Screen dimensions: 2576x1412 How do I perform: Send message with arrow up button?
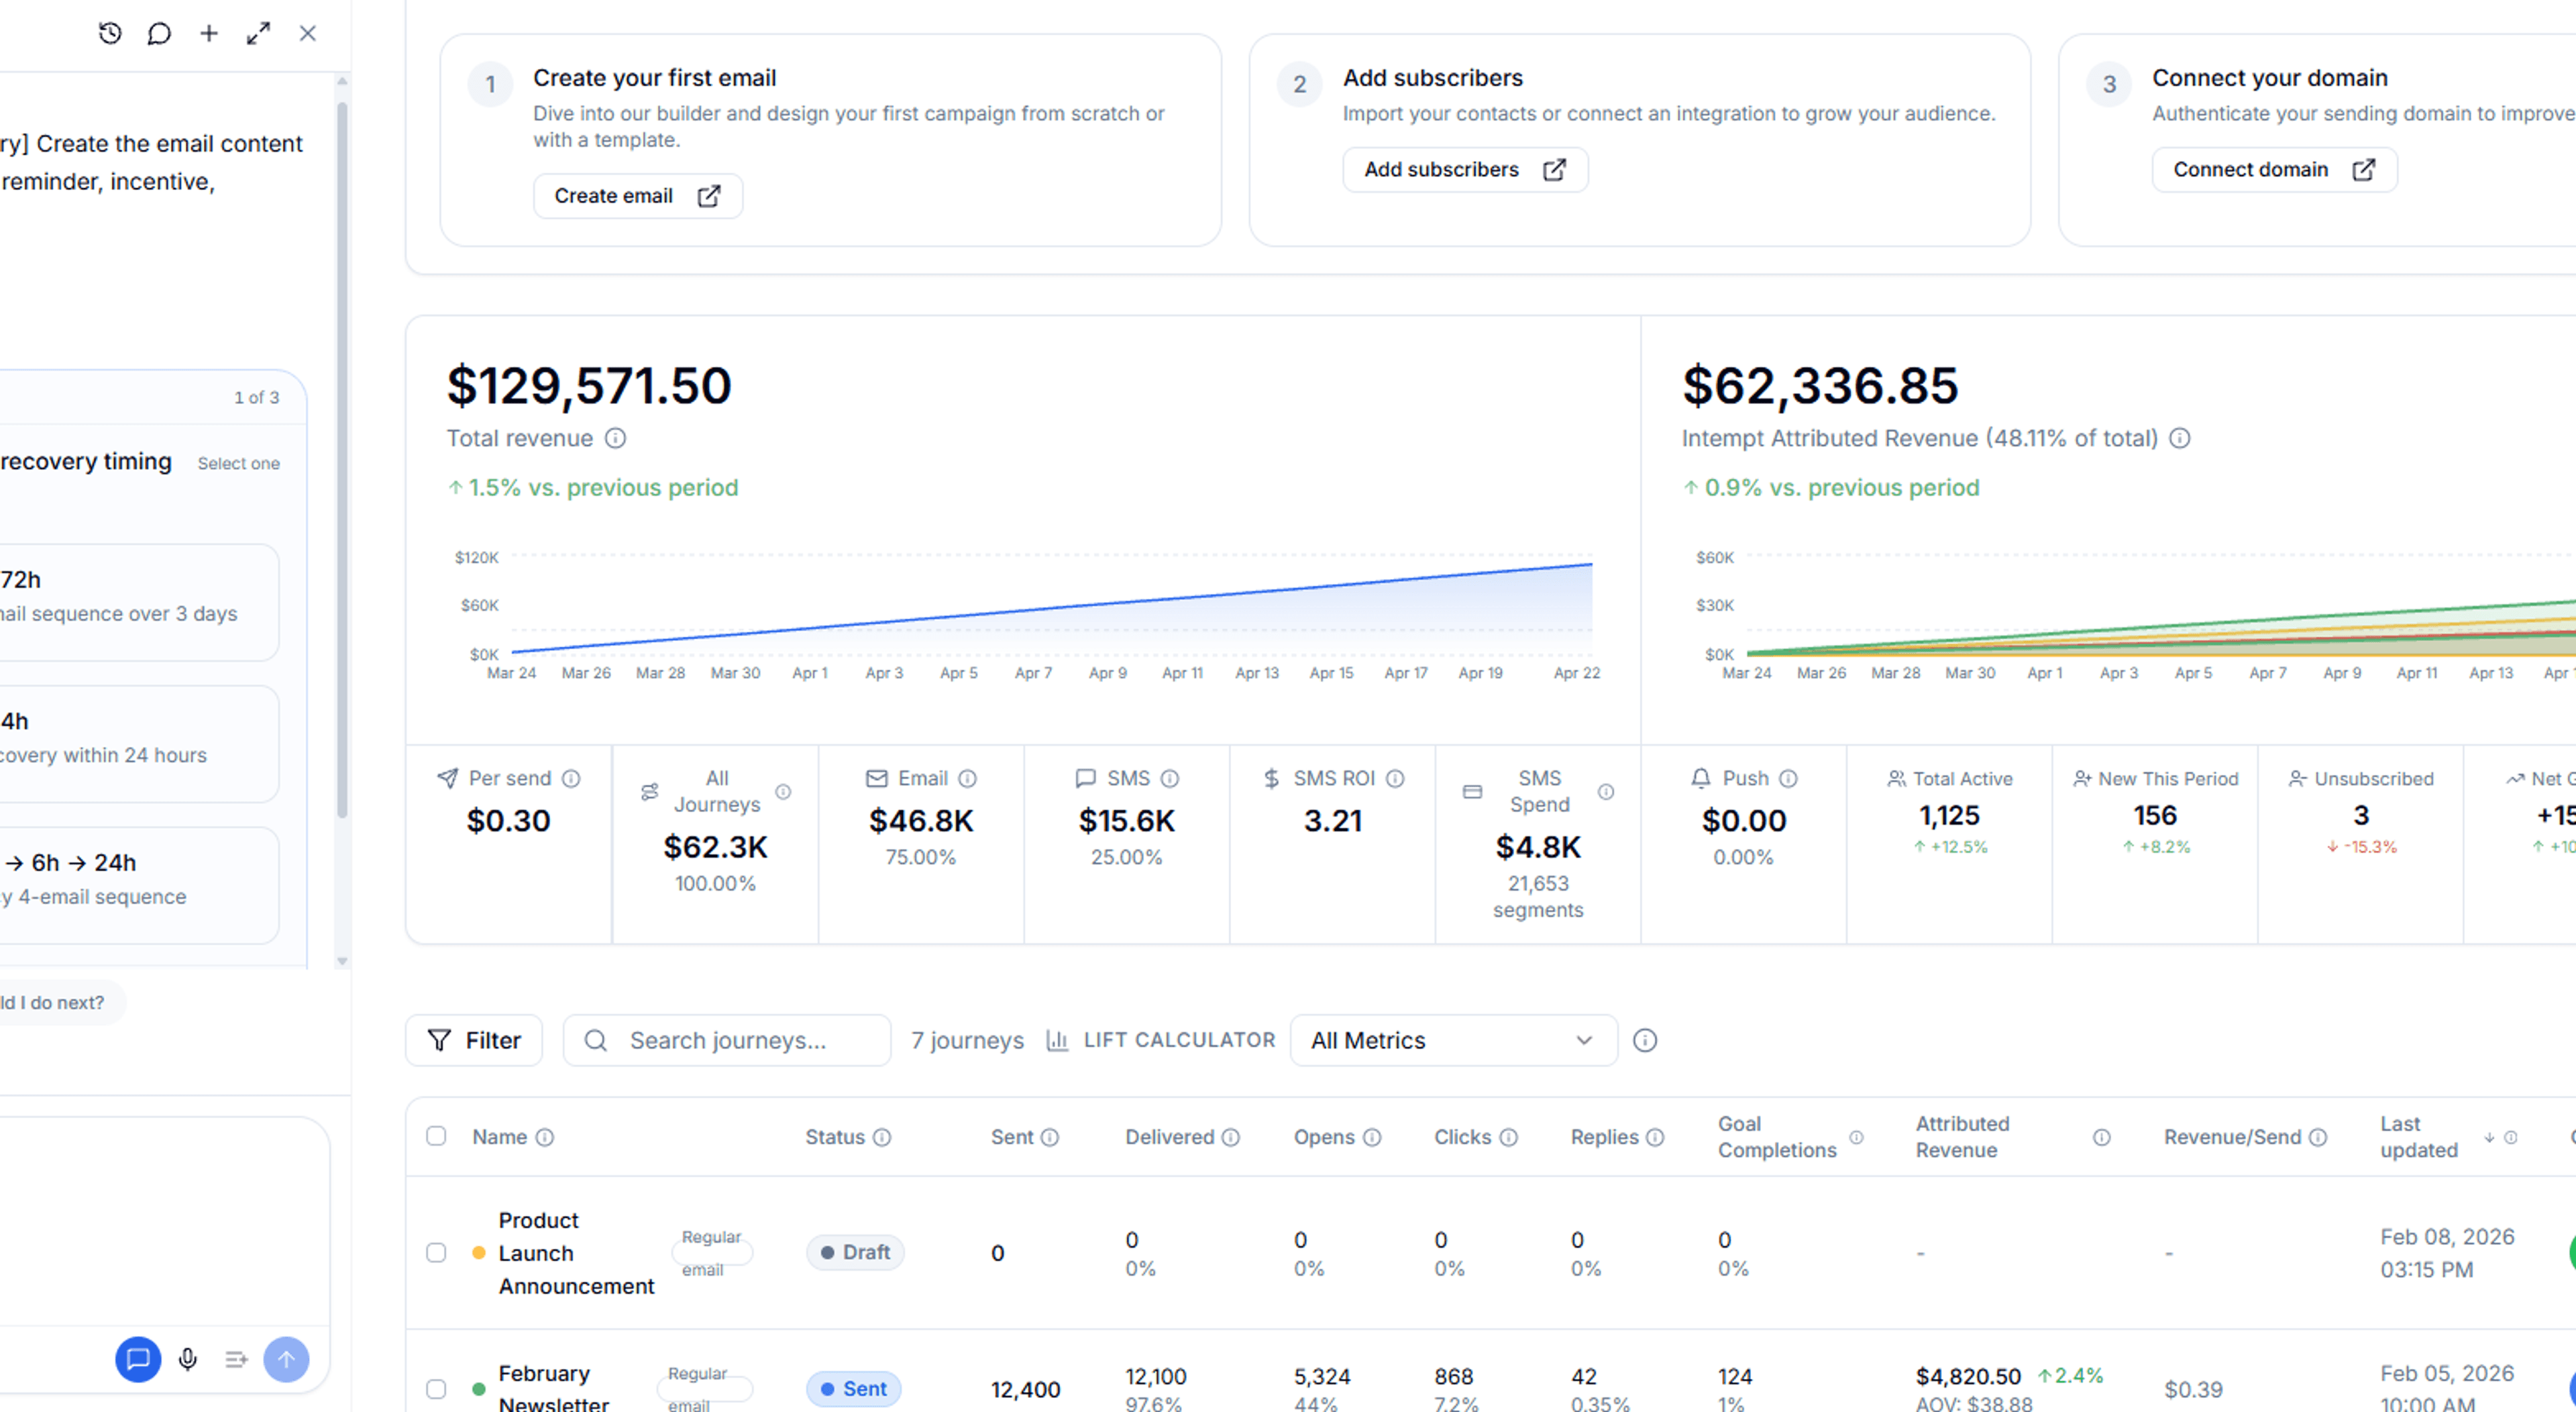pos(286,1358)
